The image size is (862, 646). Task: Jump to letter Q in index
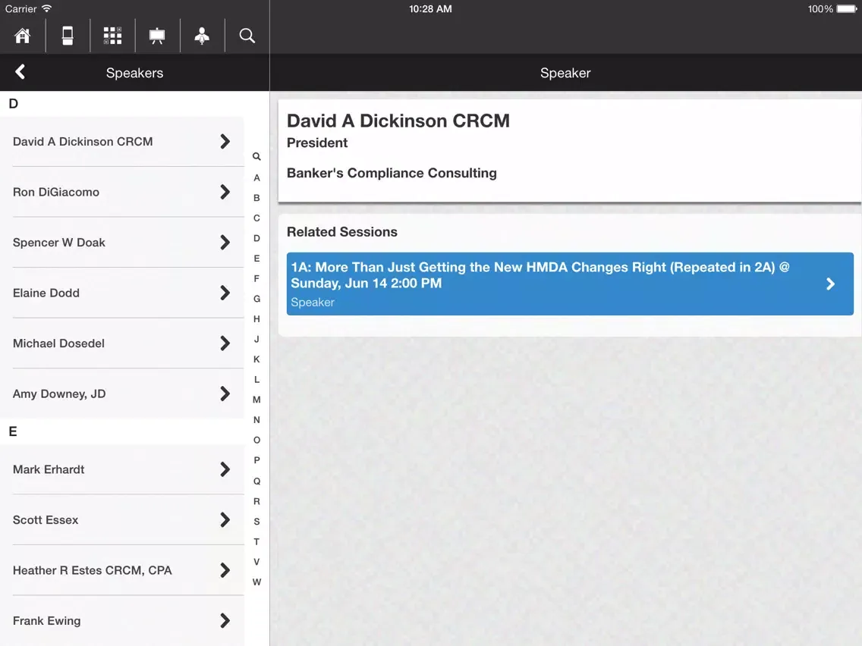[x=256, y=481]
